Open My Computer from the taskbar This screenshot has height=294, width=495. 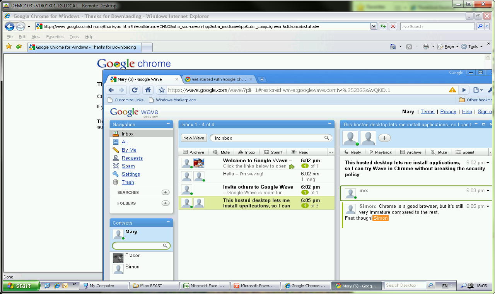[104, 285]
